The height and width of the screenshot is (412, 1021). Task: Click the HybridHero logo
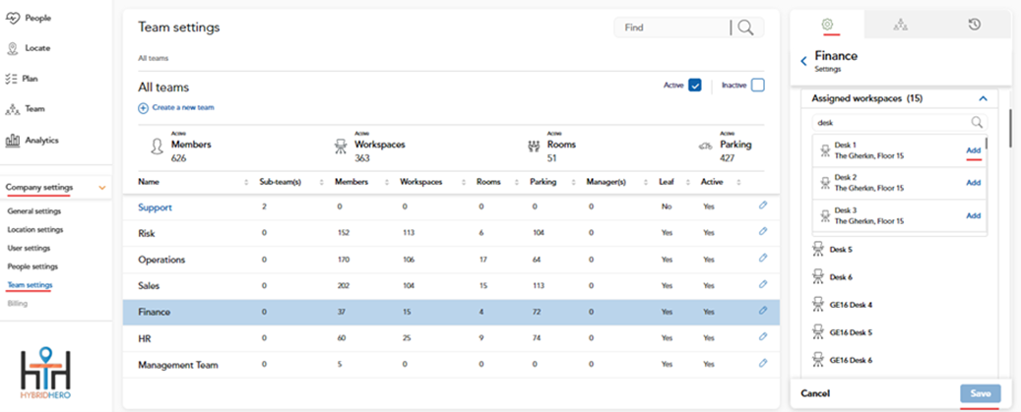coord(45,374)
